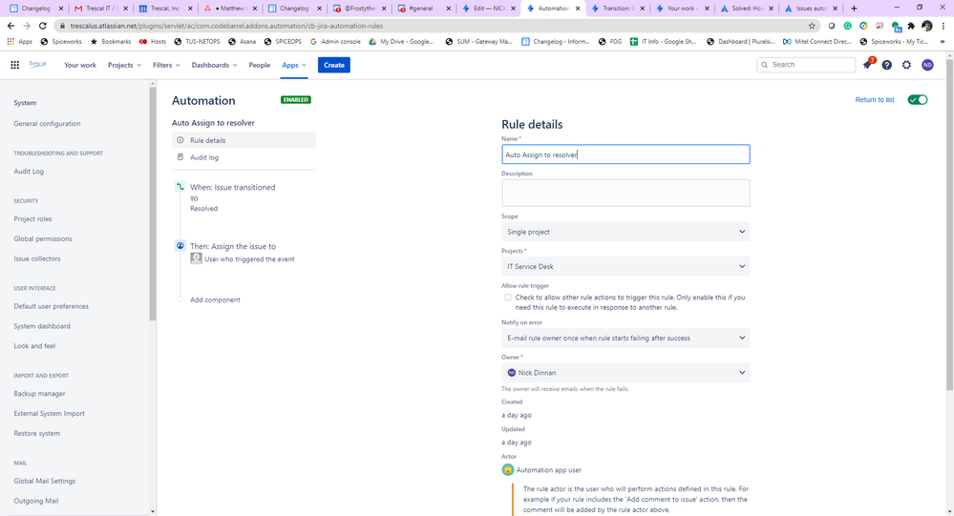Open Backup manager in the sidebar
Viewport: 954px width, 516px height.
[39, 394]
